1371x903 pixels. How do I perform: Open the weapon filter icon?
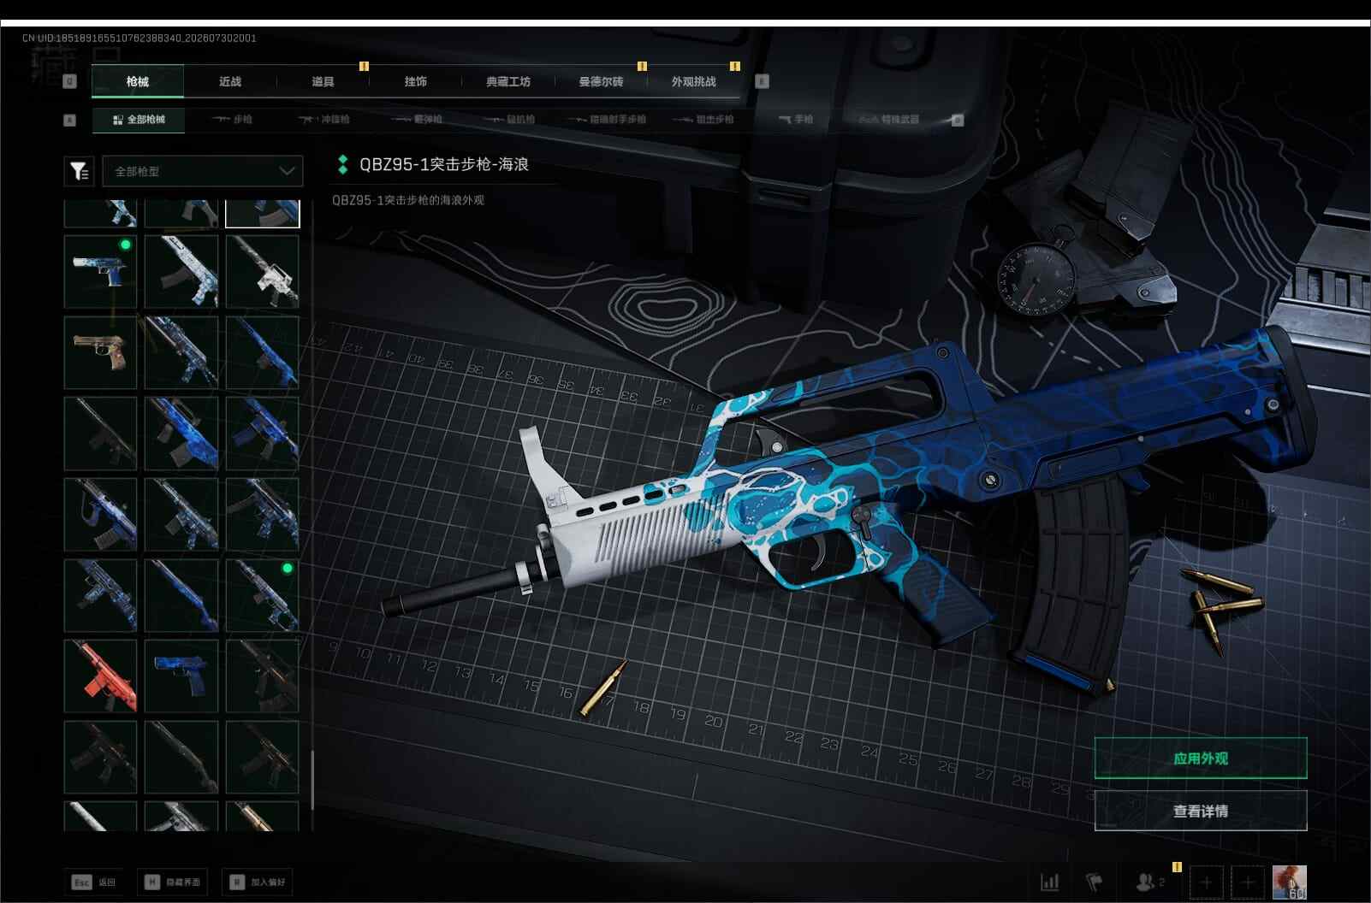pyautogui.click(x=79, y=171)
